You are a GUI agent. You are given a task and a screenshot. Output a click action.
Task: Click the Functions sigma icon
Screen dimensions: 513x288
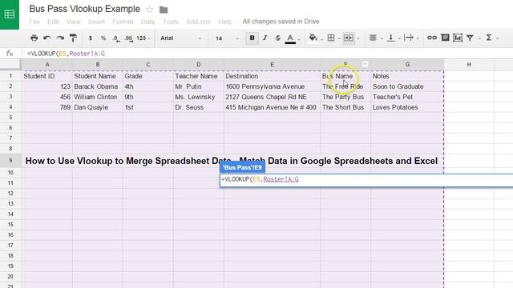tap(489, 38)
